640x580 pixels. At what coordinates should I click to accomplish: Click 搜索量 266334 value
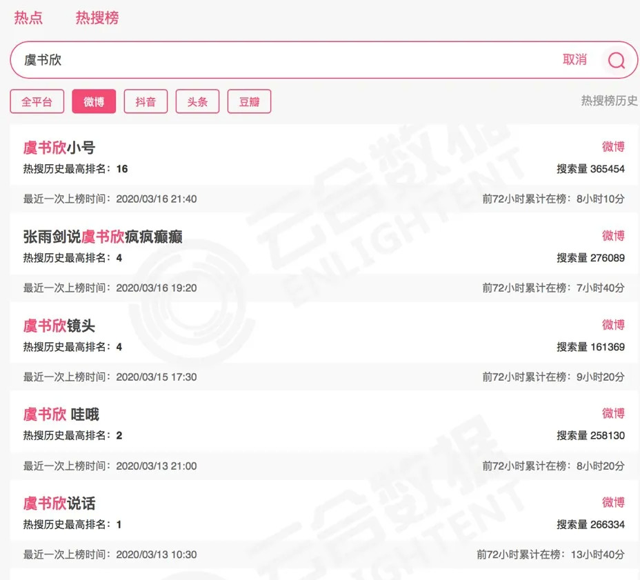590,525
